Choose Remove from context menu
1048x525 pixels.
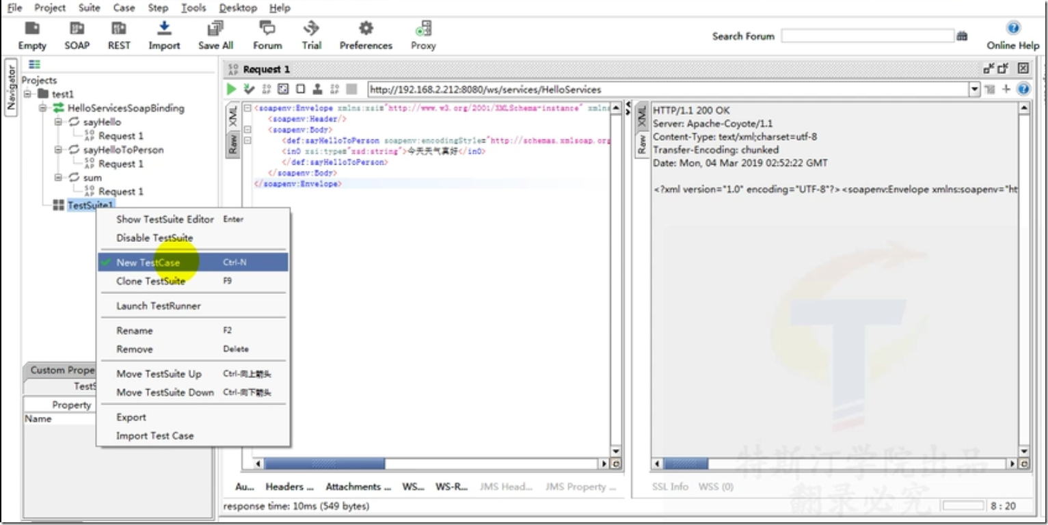click(193, 349)
